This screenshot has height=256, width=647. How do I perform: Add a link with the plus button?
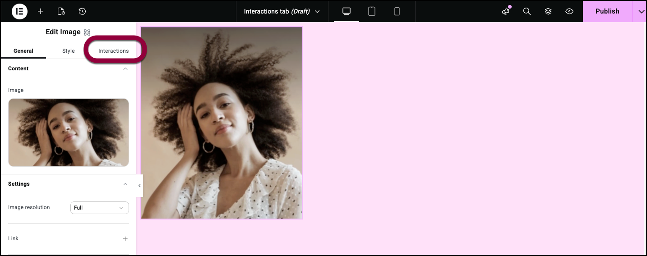point(125,239)
